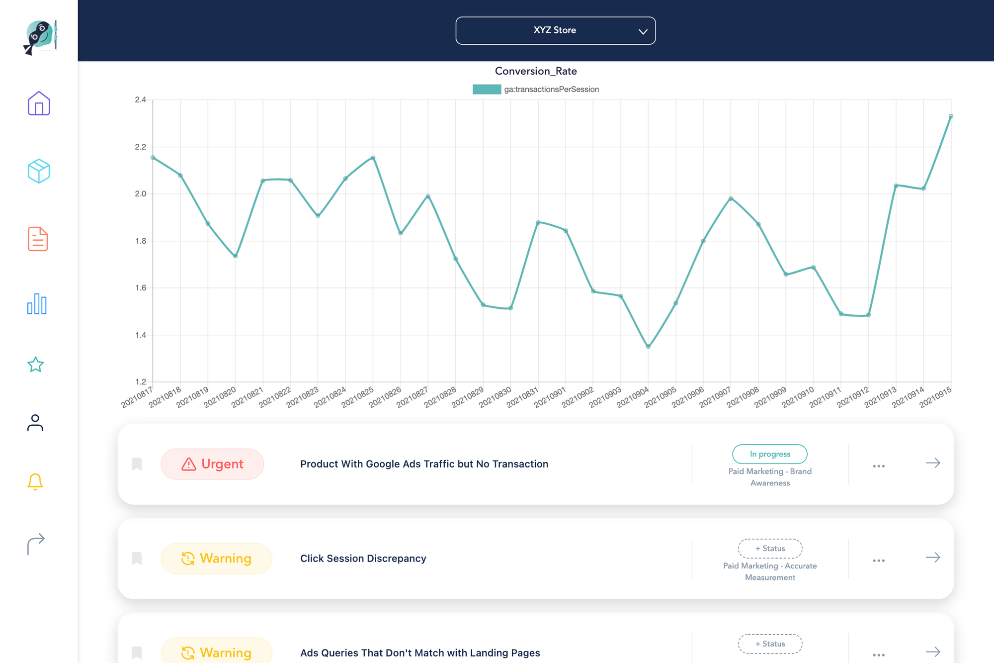Click arrow to open Urgent alert detail
Viewport: 994px width, 663px height.
click(933, 463)
